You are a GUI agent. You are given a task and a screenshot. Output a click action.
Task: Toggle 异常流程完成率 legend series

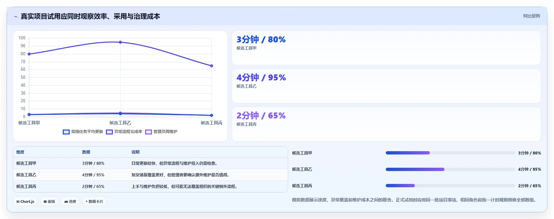(124, 132)
